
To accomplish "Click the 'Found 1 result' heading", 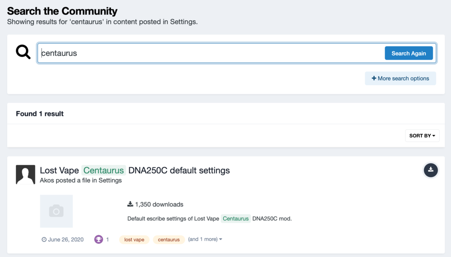I will [40, 114].
